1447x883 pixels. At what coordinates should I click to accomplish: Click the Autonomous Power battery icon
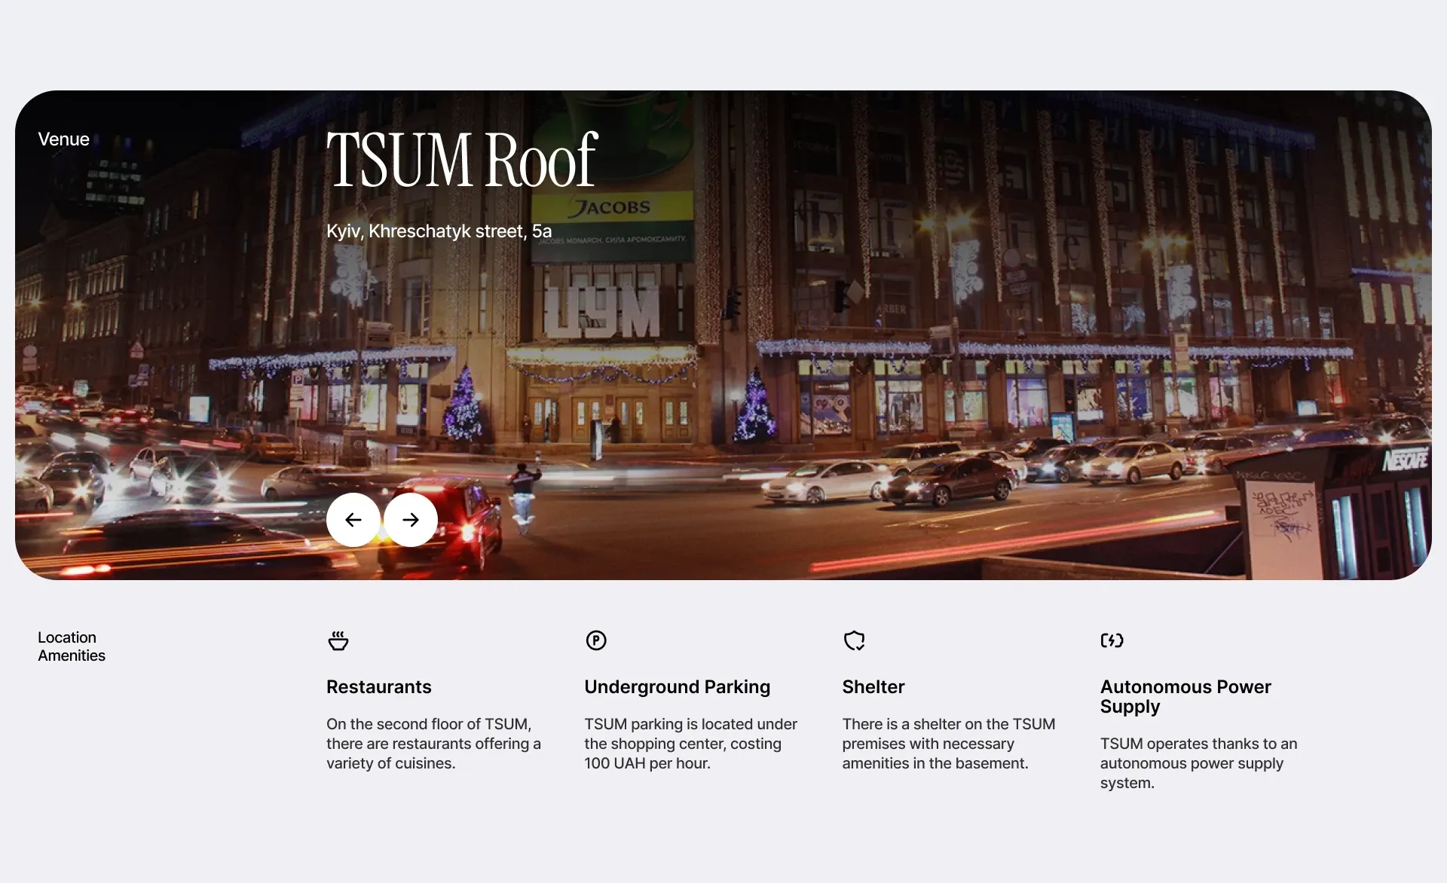click(1112, 640)
